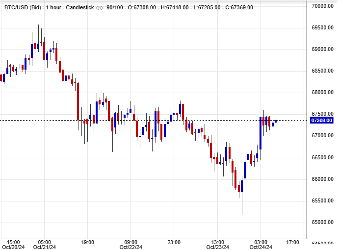
Task: Click the 13:00 Oct/23/24 time label
Action: coord(217,245)
